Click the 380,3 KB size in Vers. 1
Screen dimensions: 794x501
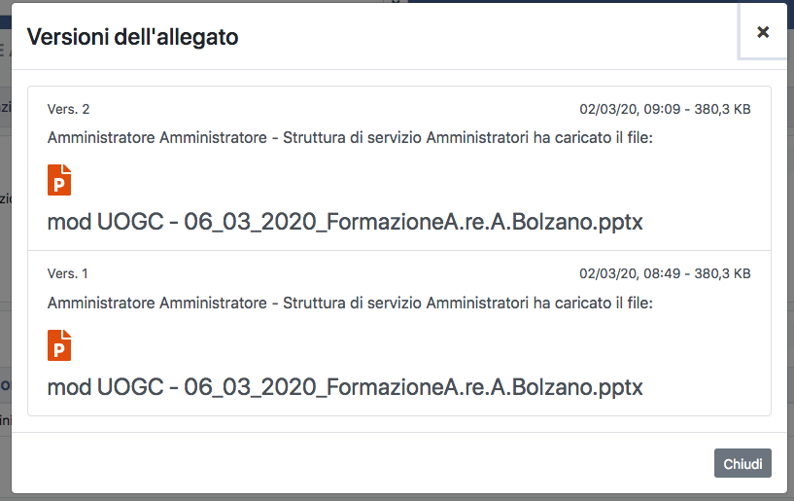[x=723, y=274]
